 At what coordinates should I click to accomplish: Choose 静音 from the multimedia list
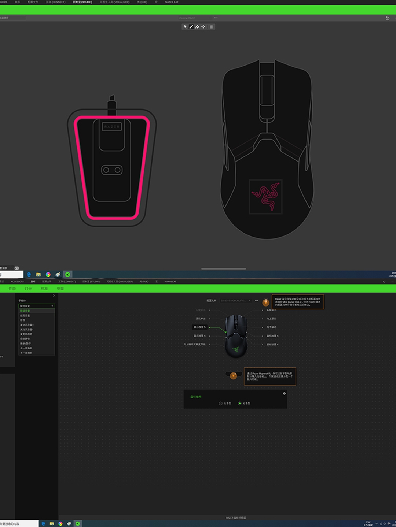[23, 320]
